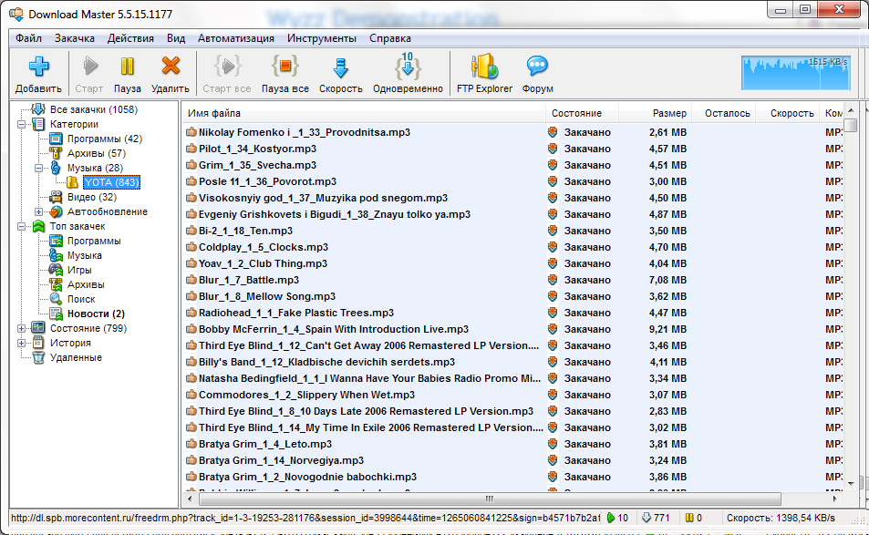Viewport: 869px width, 535px height.
Task: Select file Bratya Grim_1_4_Leto.mp3
Action: click(x=265, y=444)
